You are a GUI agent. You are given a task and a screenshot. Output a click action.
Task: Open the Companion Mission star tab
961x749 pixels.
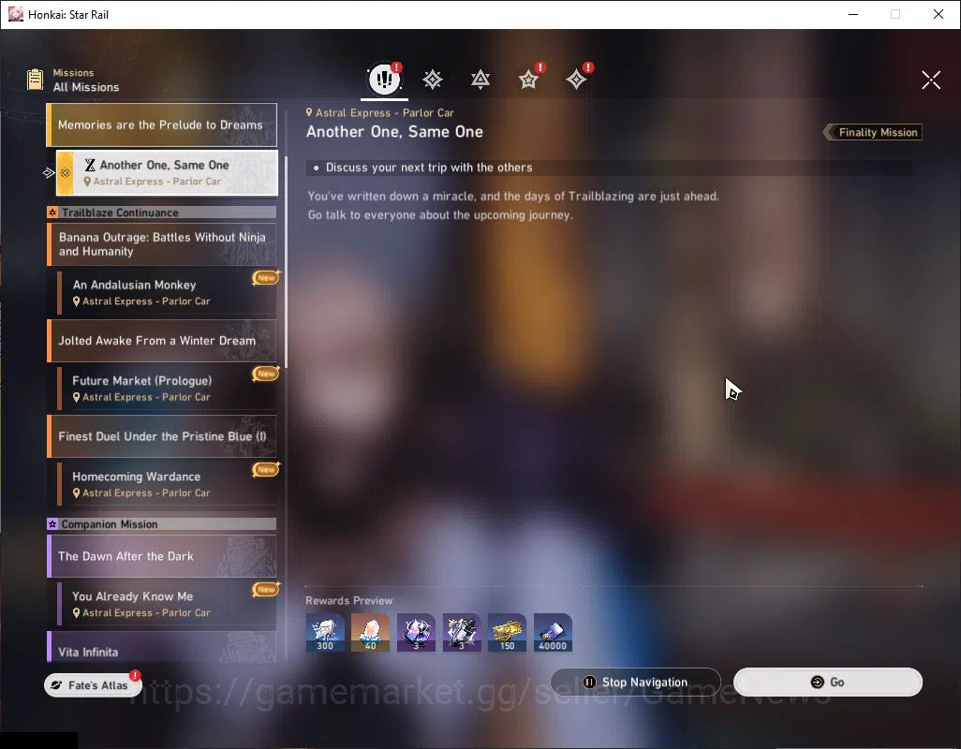click(x=528, y=79)
